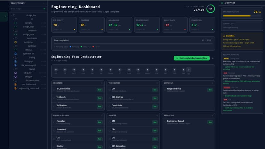Open the break feedback with registered stage suggestion
The width and height of the screenshot is (265, 149).
coord(237,96)
